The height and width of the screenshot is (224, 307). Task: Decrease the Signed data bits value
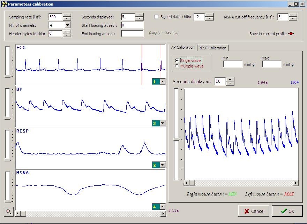click(x=209, y=18)
